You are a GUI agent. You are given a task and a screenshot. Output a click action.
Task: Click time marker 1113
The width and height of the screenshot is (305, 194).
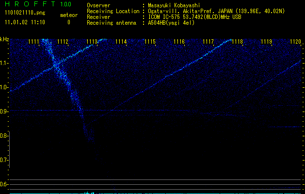[x=92, y=41]
